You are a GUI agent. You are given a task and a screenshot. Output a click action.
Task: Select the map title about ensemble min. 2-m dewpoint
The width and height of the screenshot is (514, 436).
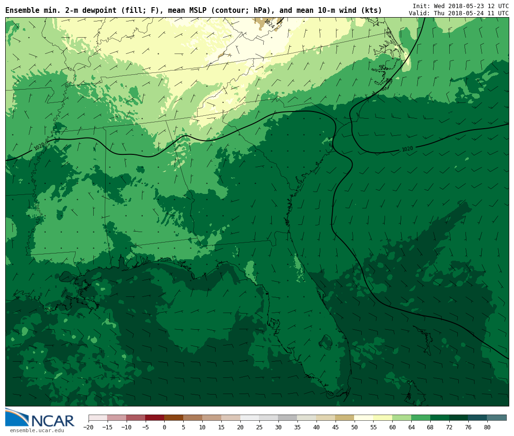pyautogui.click(x=193, y=10)
